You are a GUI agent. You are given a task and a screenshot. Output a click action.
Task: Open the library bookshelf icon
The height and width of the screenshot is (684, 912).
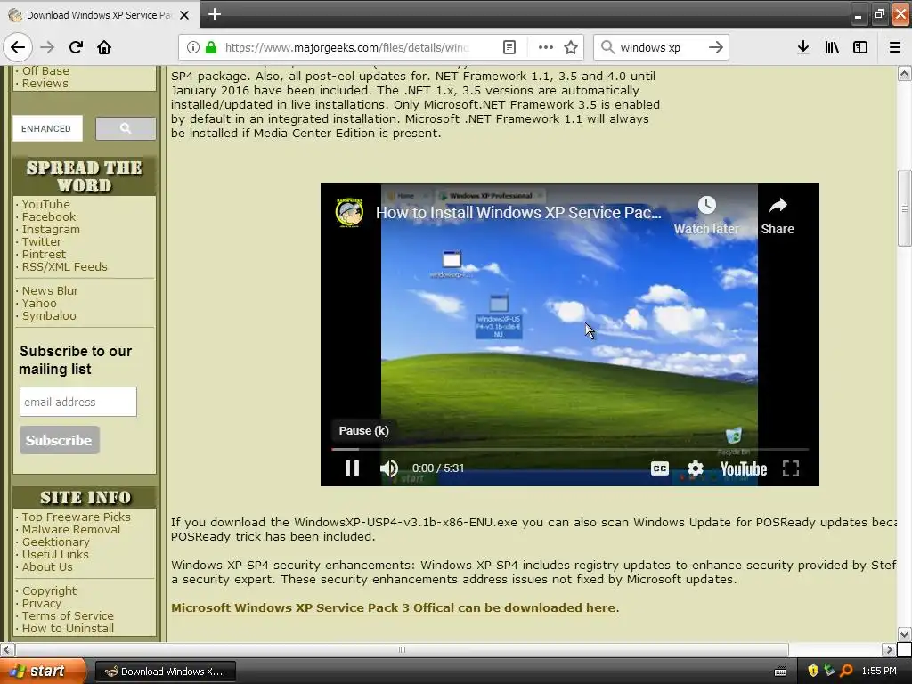tap(832, 47)
